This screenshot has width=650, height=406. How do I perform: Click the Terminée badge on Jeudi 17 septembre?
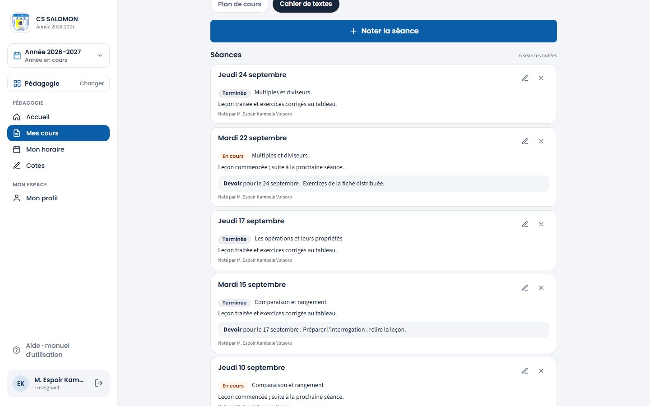click(234, 239)
